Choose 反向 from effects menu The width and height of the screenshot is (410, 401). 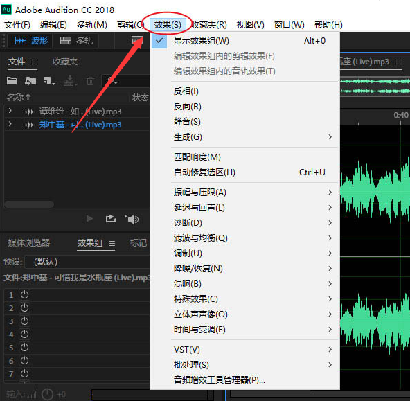245,107
